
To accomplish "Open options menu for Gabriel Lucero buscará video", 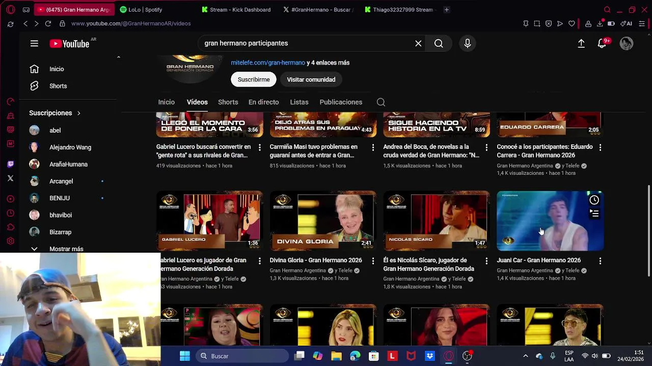I will pyautogui.click(x=259, y=147).
